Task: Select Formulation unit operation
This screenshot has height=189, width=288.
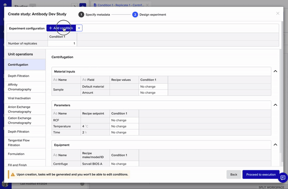Action: coord(25,154)
